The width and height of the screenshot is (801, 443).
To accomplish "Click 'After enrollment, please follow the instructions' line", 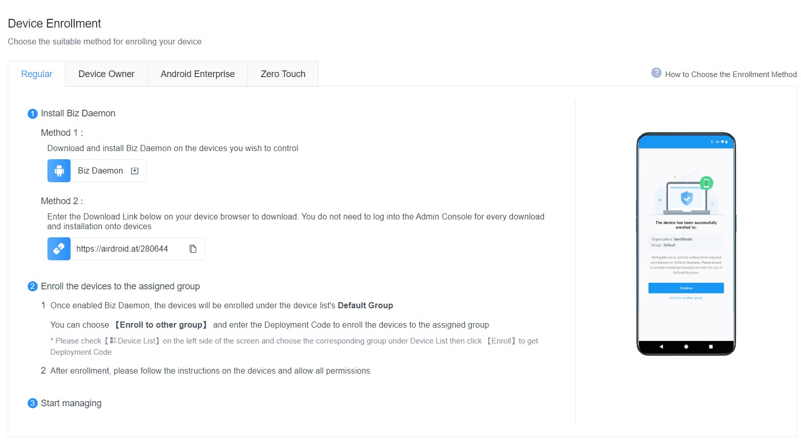I will point(210,371).
